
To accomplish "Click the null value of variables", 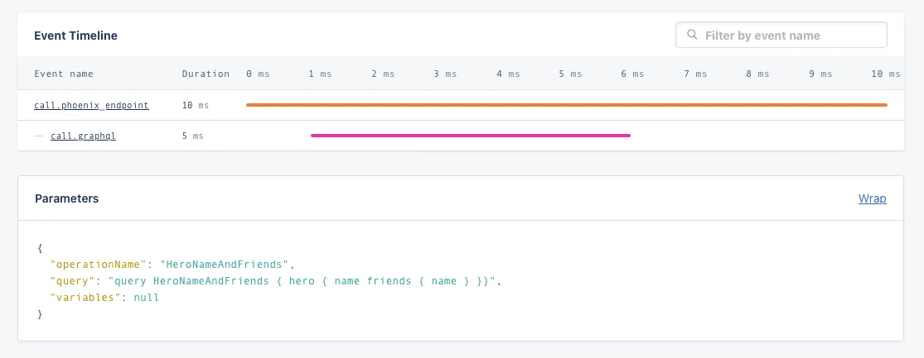I will tap(147, 298).
